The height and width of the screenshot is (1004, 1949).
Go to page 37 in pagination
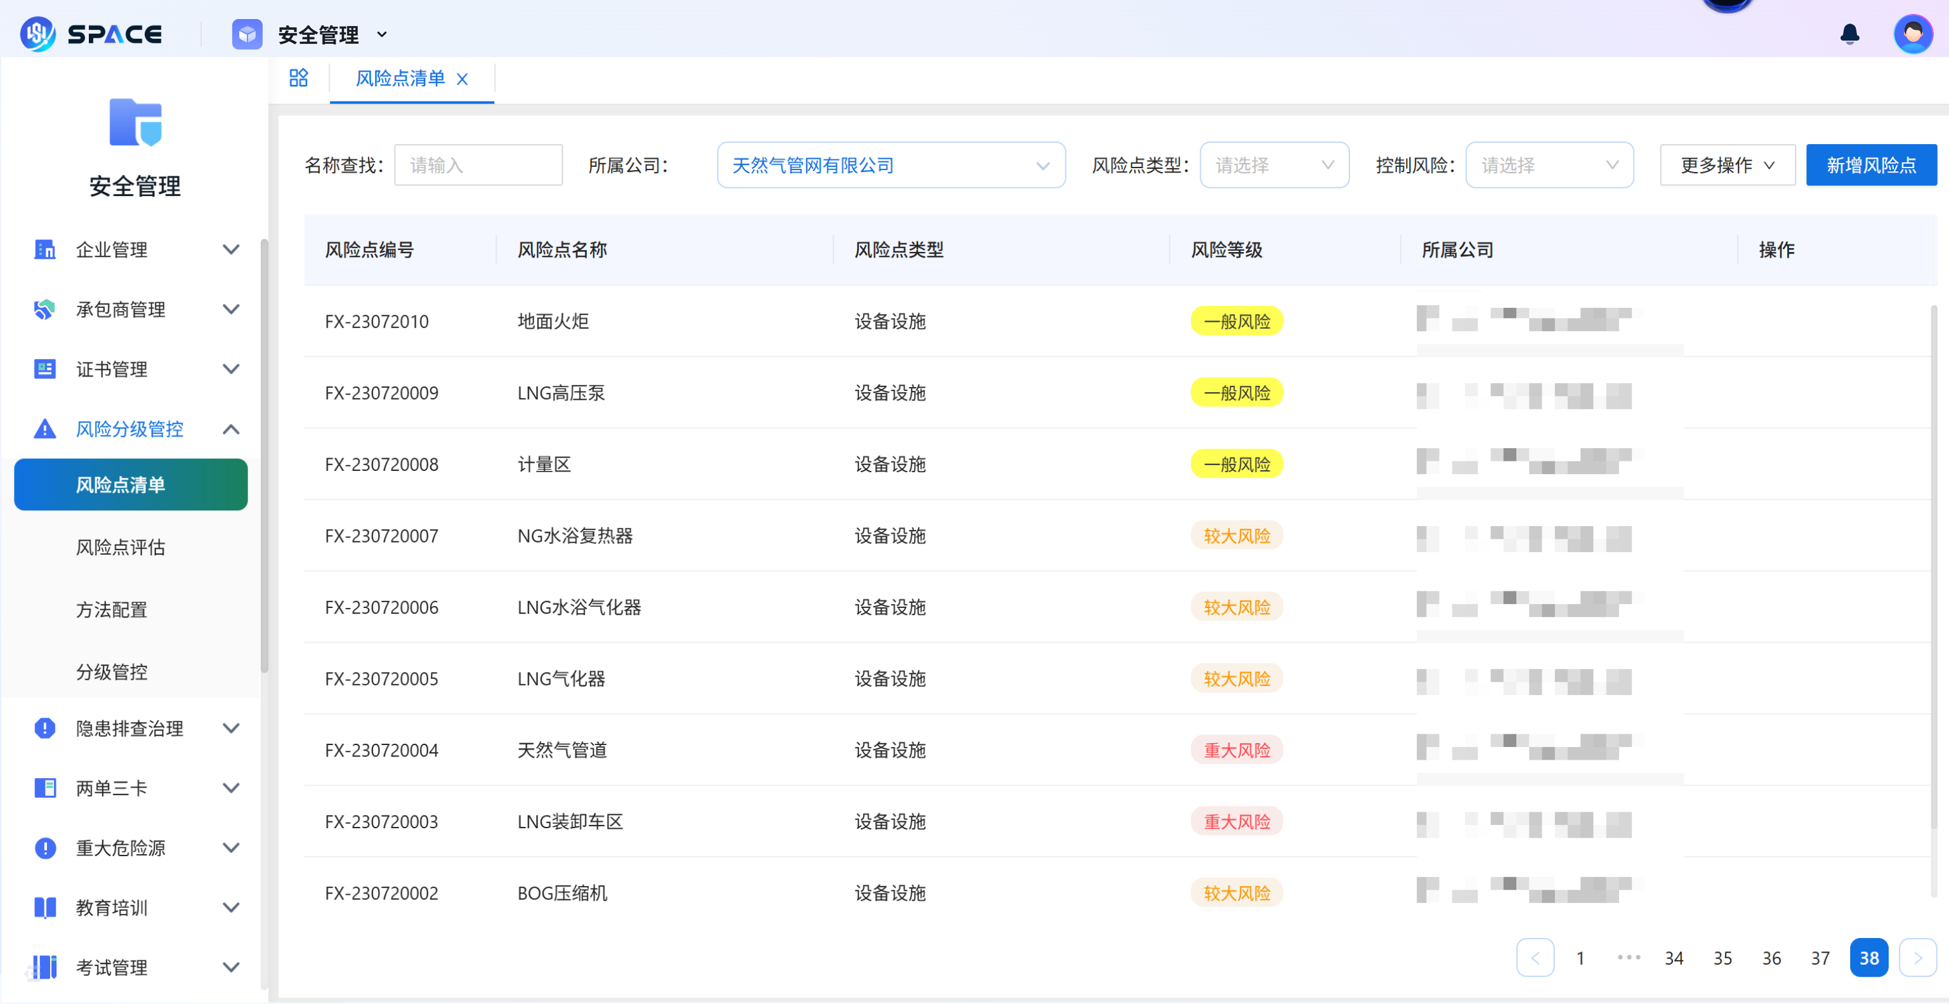(1820, 957)
